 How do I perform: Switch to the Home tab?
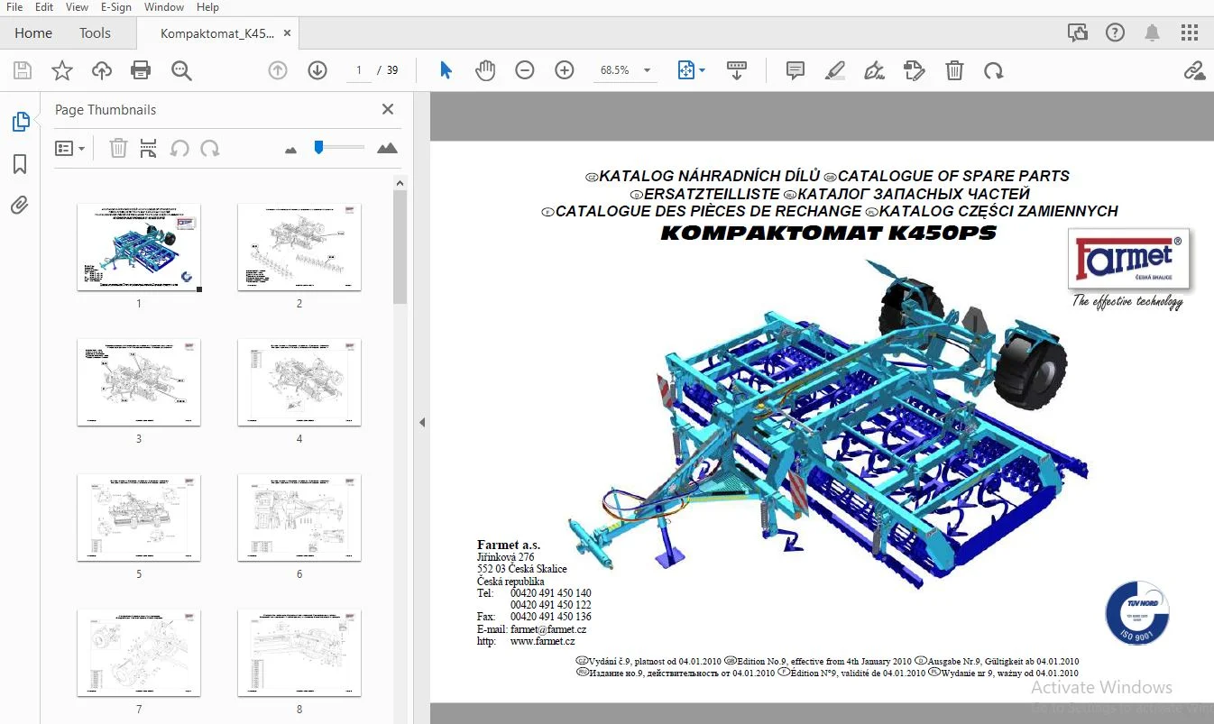[x=33, y=33]
